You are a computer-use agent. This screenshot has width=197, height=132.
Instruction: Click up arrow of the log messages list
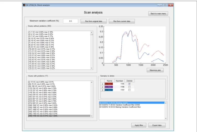pos(166,103)
